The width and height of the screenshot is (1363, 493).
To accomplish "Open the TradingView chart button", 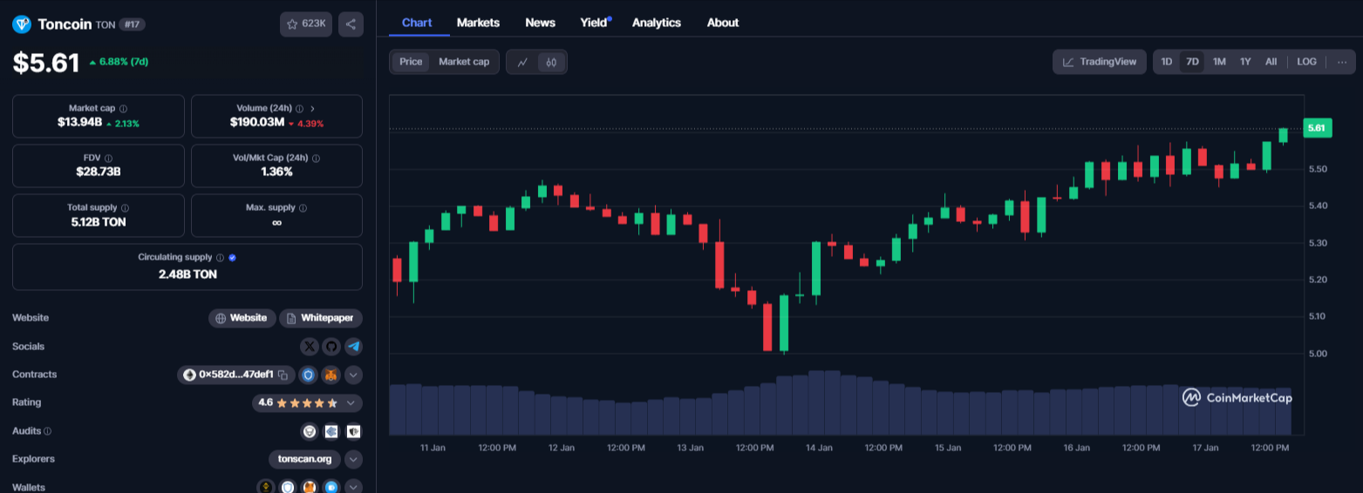I will pyautogui.click(x=1100, y=62).
